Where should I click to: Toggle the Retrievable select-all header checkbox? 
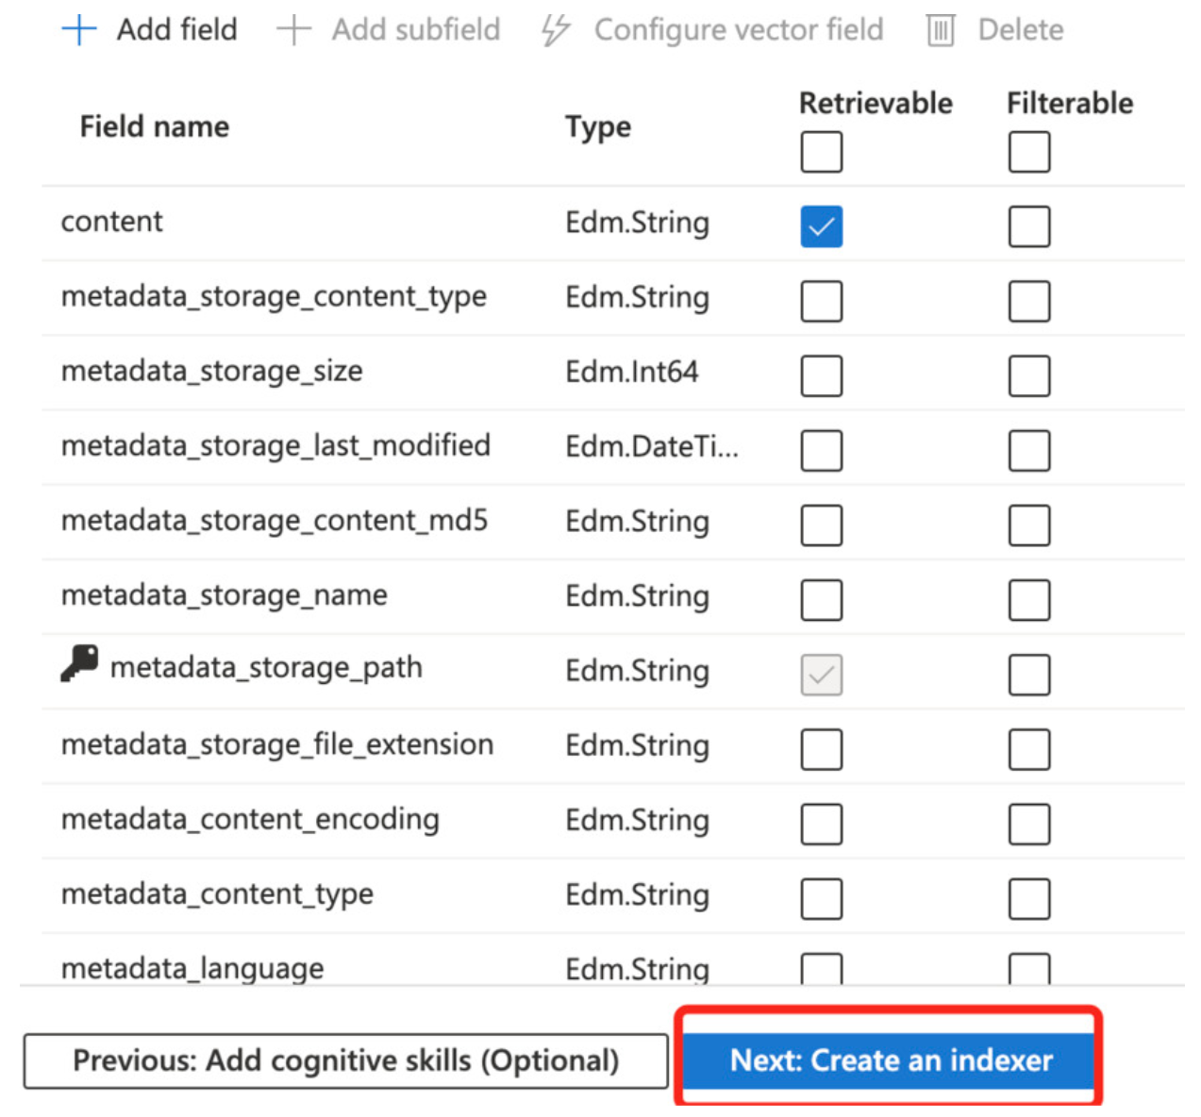[821, 152]
